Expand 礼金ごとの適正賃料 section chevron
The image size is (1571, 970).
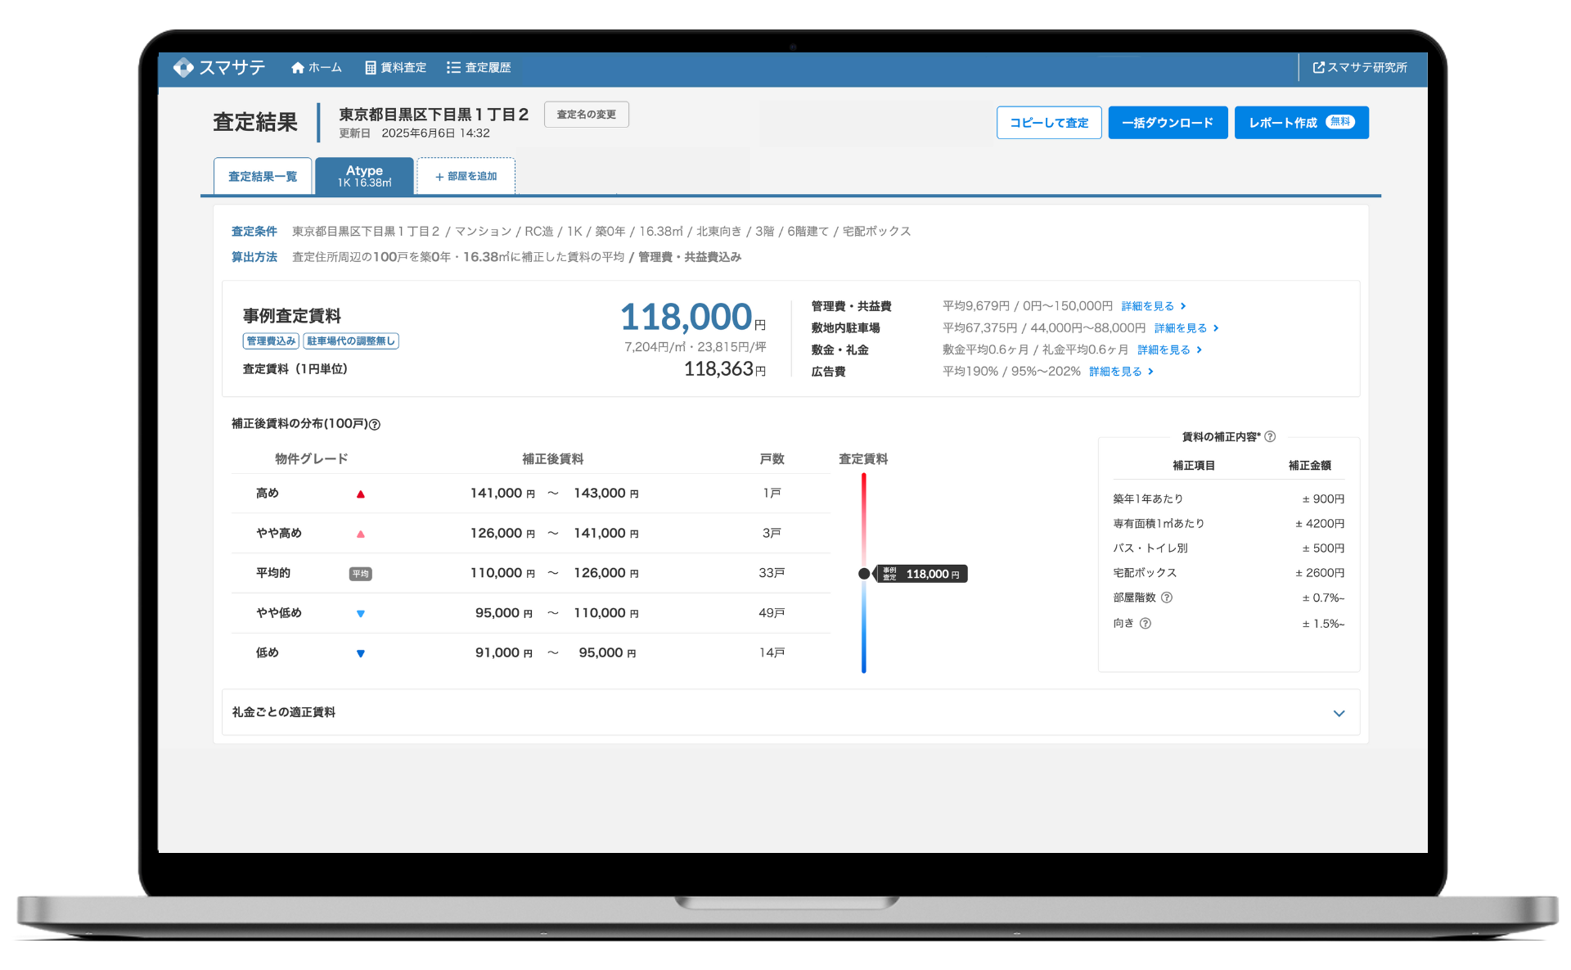1339,713
